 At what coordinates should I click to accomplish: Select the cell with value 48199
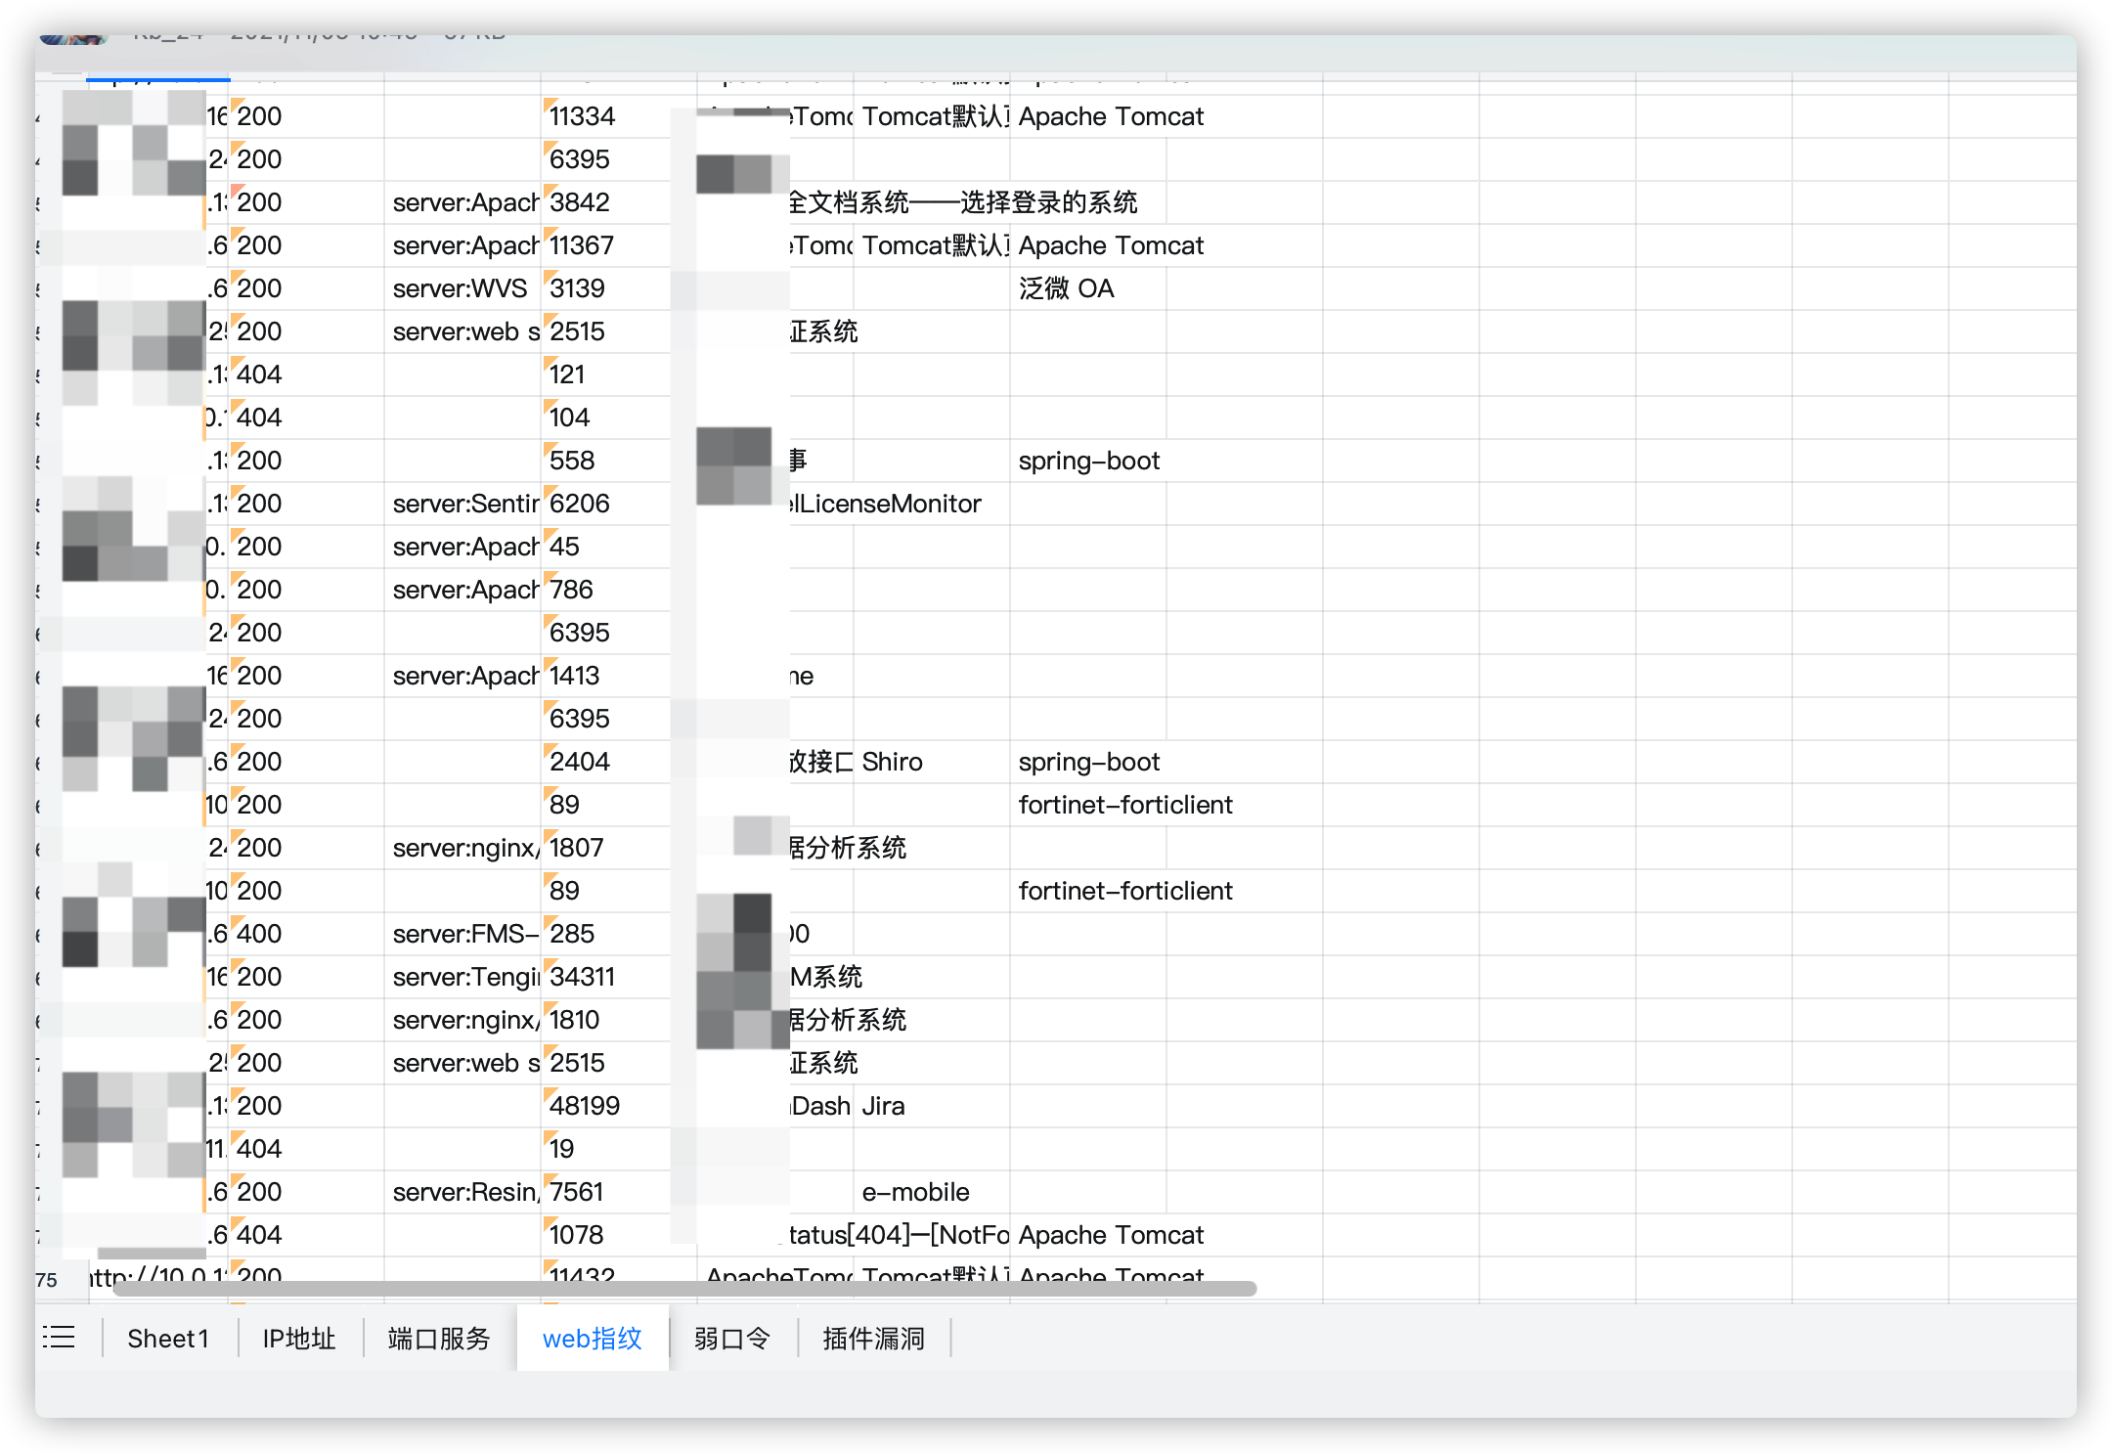pyautogui.click(x=585, y=1106)
